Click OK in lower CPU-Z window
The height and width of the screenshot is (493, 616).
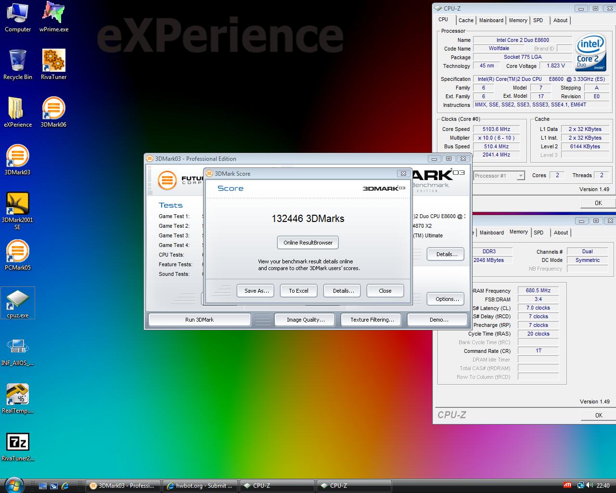pyautogui.click(x=598, y=415)
